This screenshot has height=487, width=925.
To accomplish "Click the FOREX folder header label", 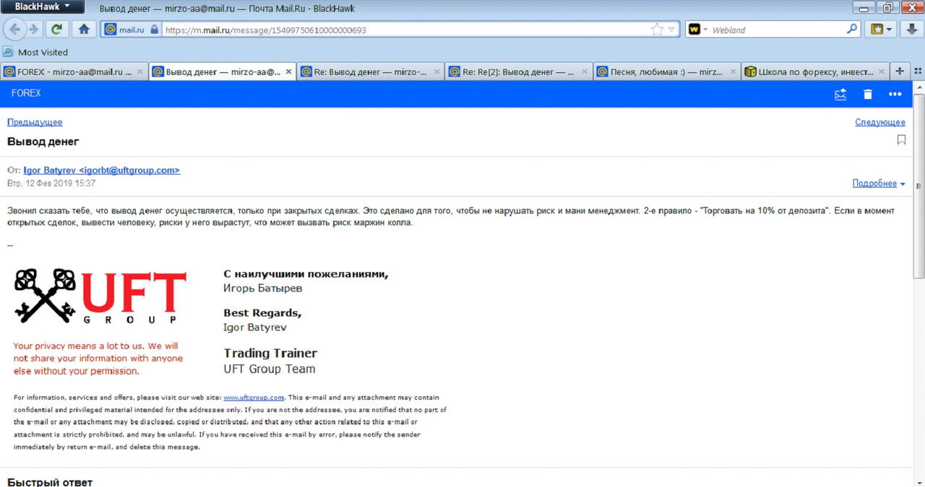I will pos(26,93).
